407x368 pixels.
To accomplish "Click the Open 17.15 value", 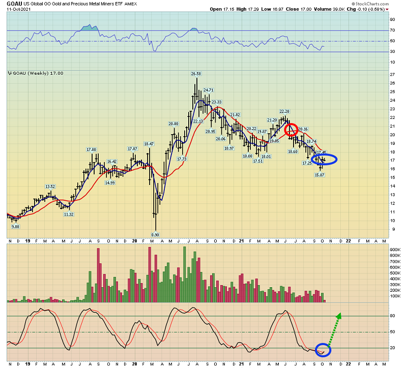I will point(222,9).
